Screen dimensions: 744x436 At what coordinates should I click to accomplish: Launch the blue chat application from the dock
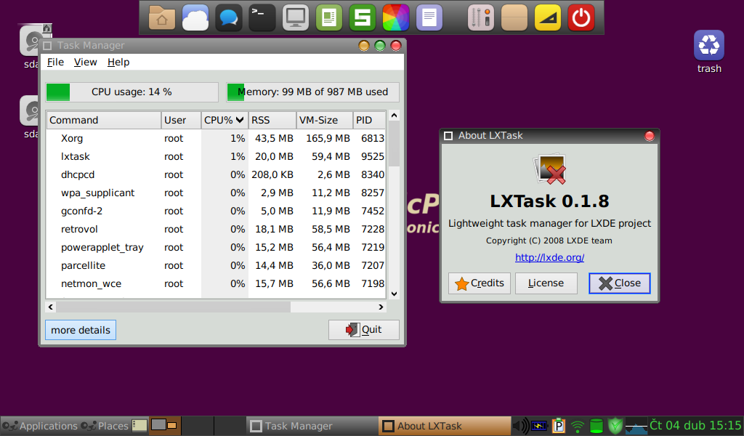pyautogui.click(x=228, y=17)
